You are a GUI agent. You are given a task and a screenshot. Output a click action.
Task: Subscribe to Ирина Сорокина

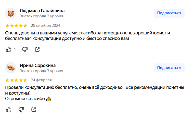[169, 68]
